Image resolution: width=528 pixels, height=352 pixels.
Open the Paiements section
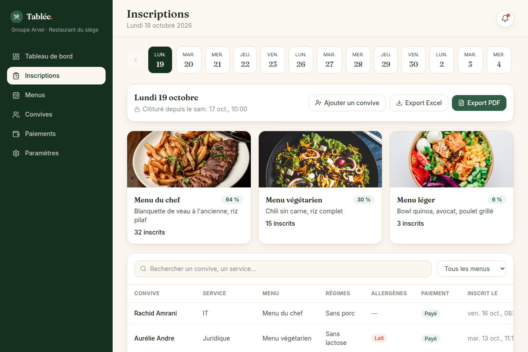56,134
